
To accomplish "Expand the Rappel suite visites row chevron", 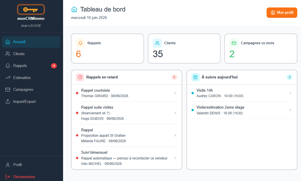I will click(x=175, y=113).
